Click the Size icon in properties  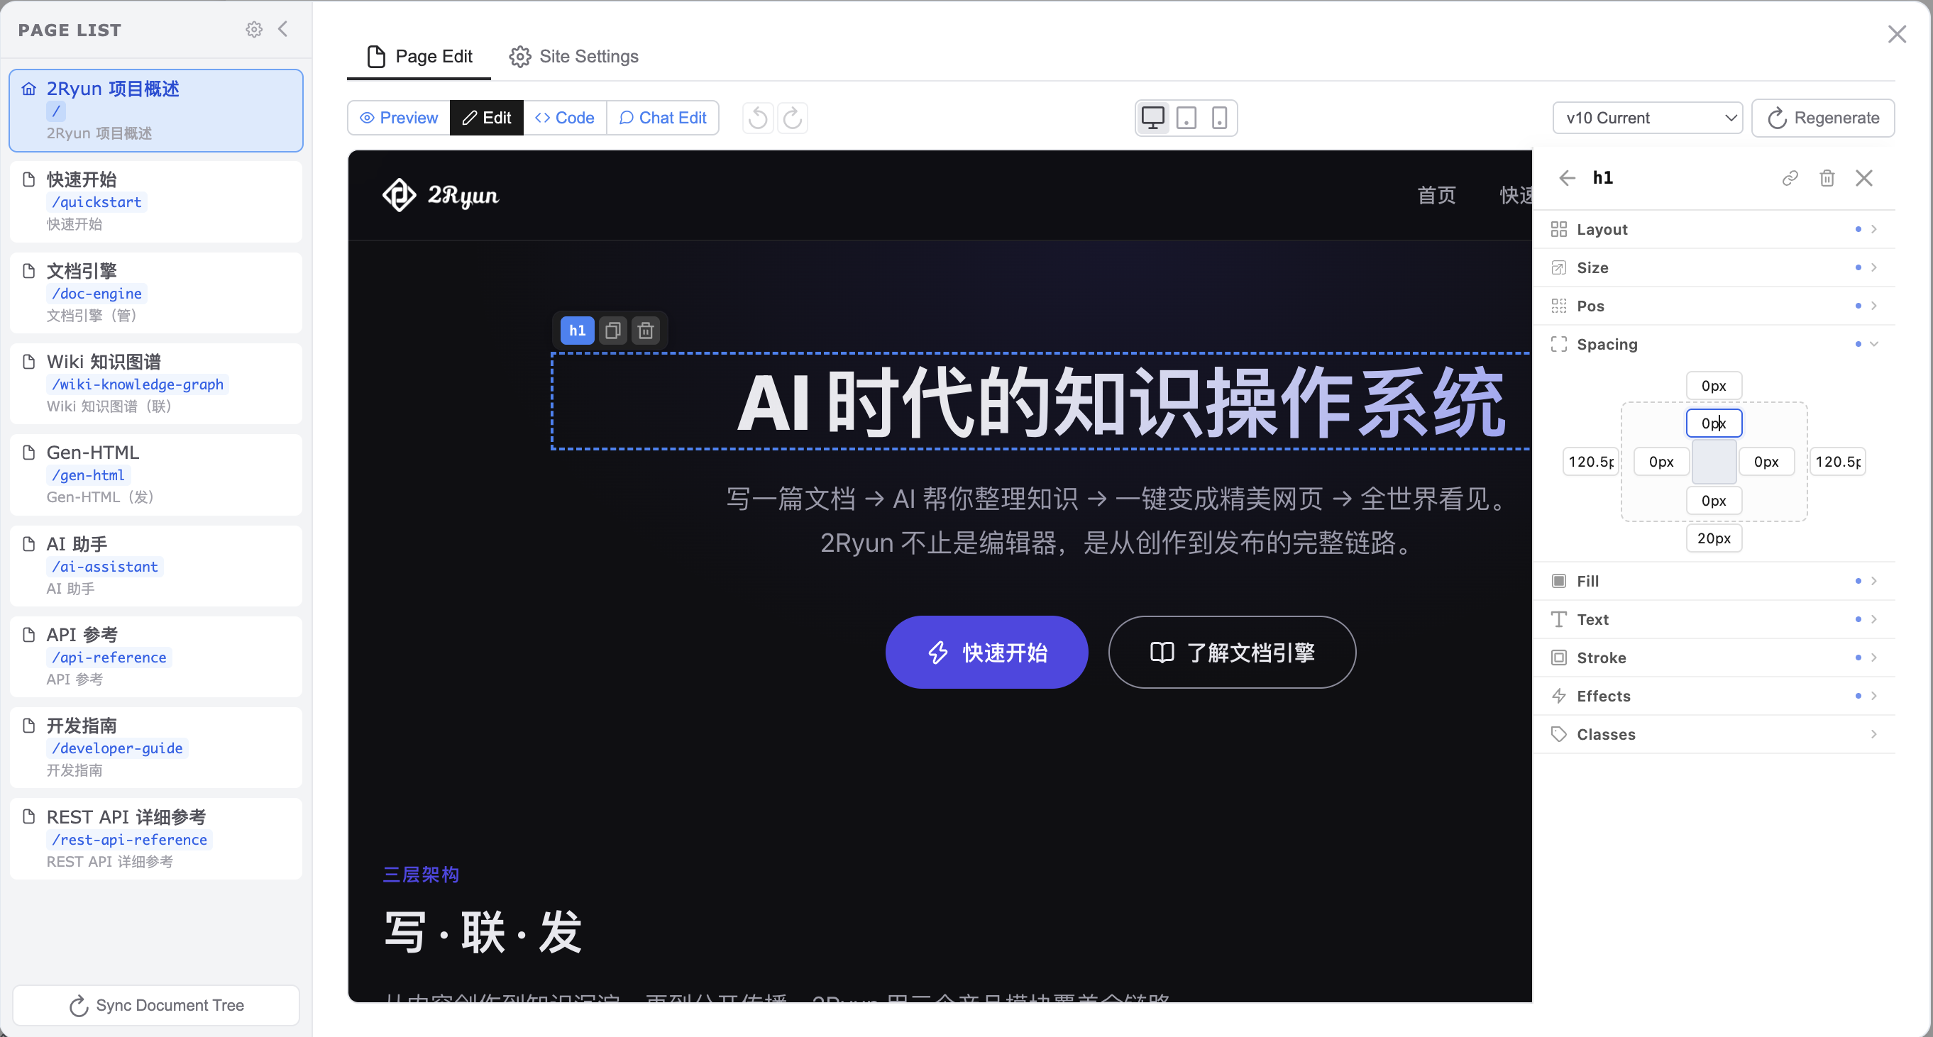[1558, 267]
